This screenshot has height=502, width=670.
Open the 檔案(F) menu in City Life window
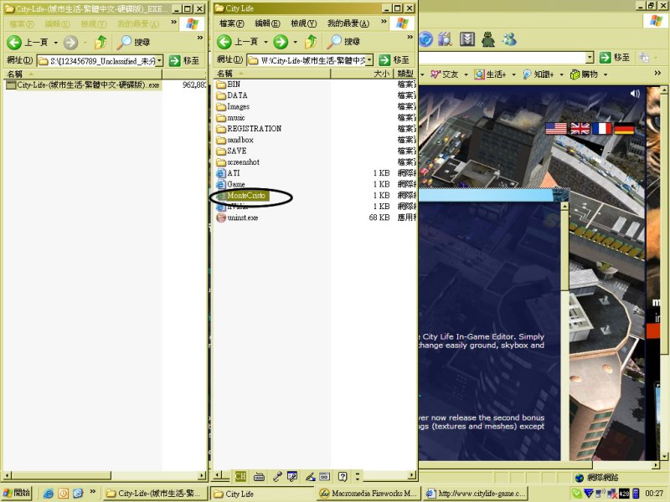click(232, 23)
